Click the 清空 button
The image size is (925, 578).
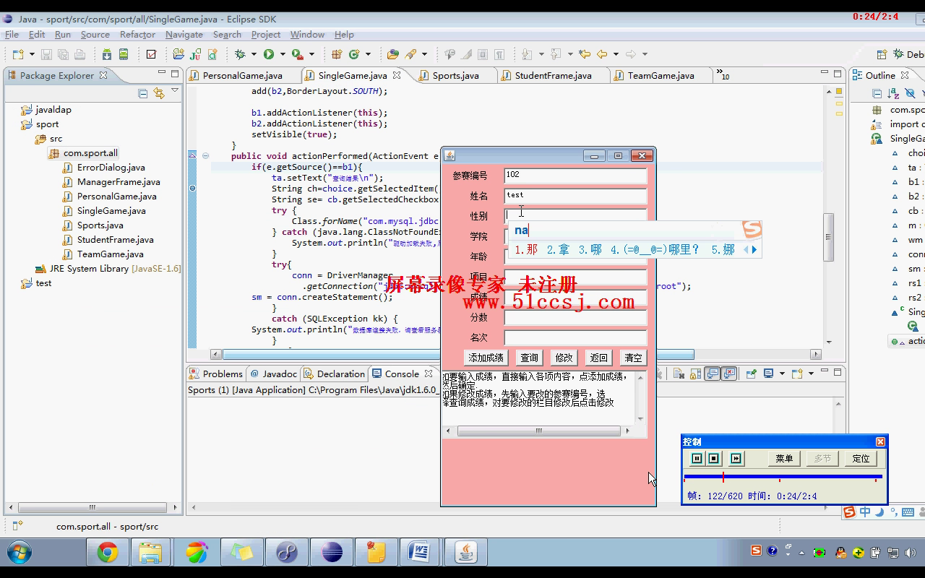click(x=634, y=358)
